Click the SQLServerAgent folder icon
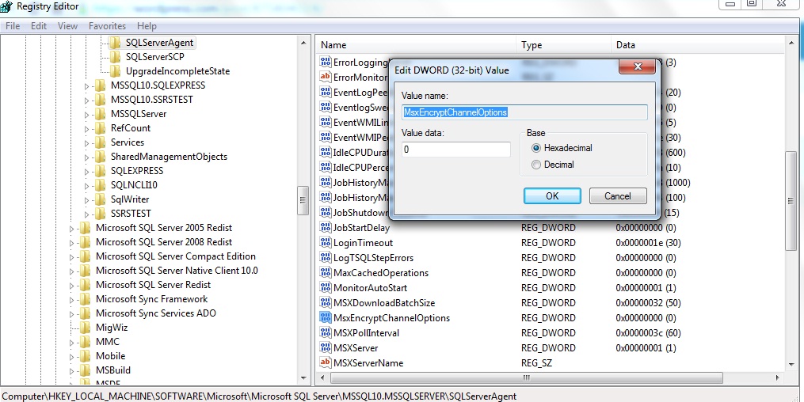Image resolution: width=804 pixels, height=402 pixels. coord(115,43)
